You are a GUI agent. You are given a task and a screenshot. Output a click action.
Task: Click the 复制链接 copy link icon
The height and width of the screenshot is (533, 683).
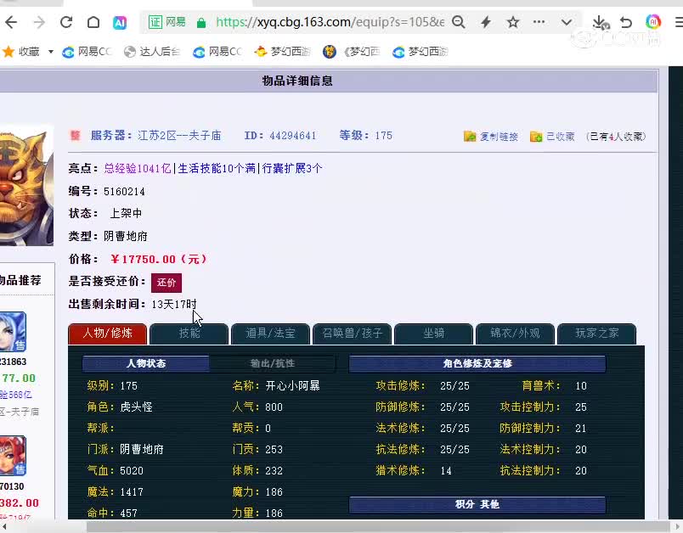pos(470,136)
